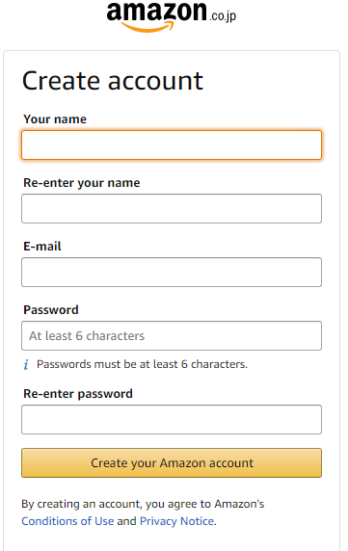Click the By creating an account agreement text
This screenshot has height=551, width=348.
(143, 504)
